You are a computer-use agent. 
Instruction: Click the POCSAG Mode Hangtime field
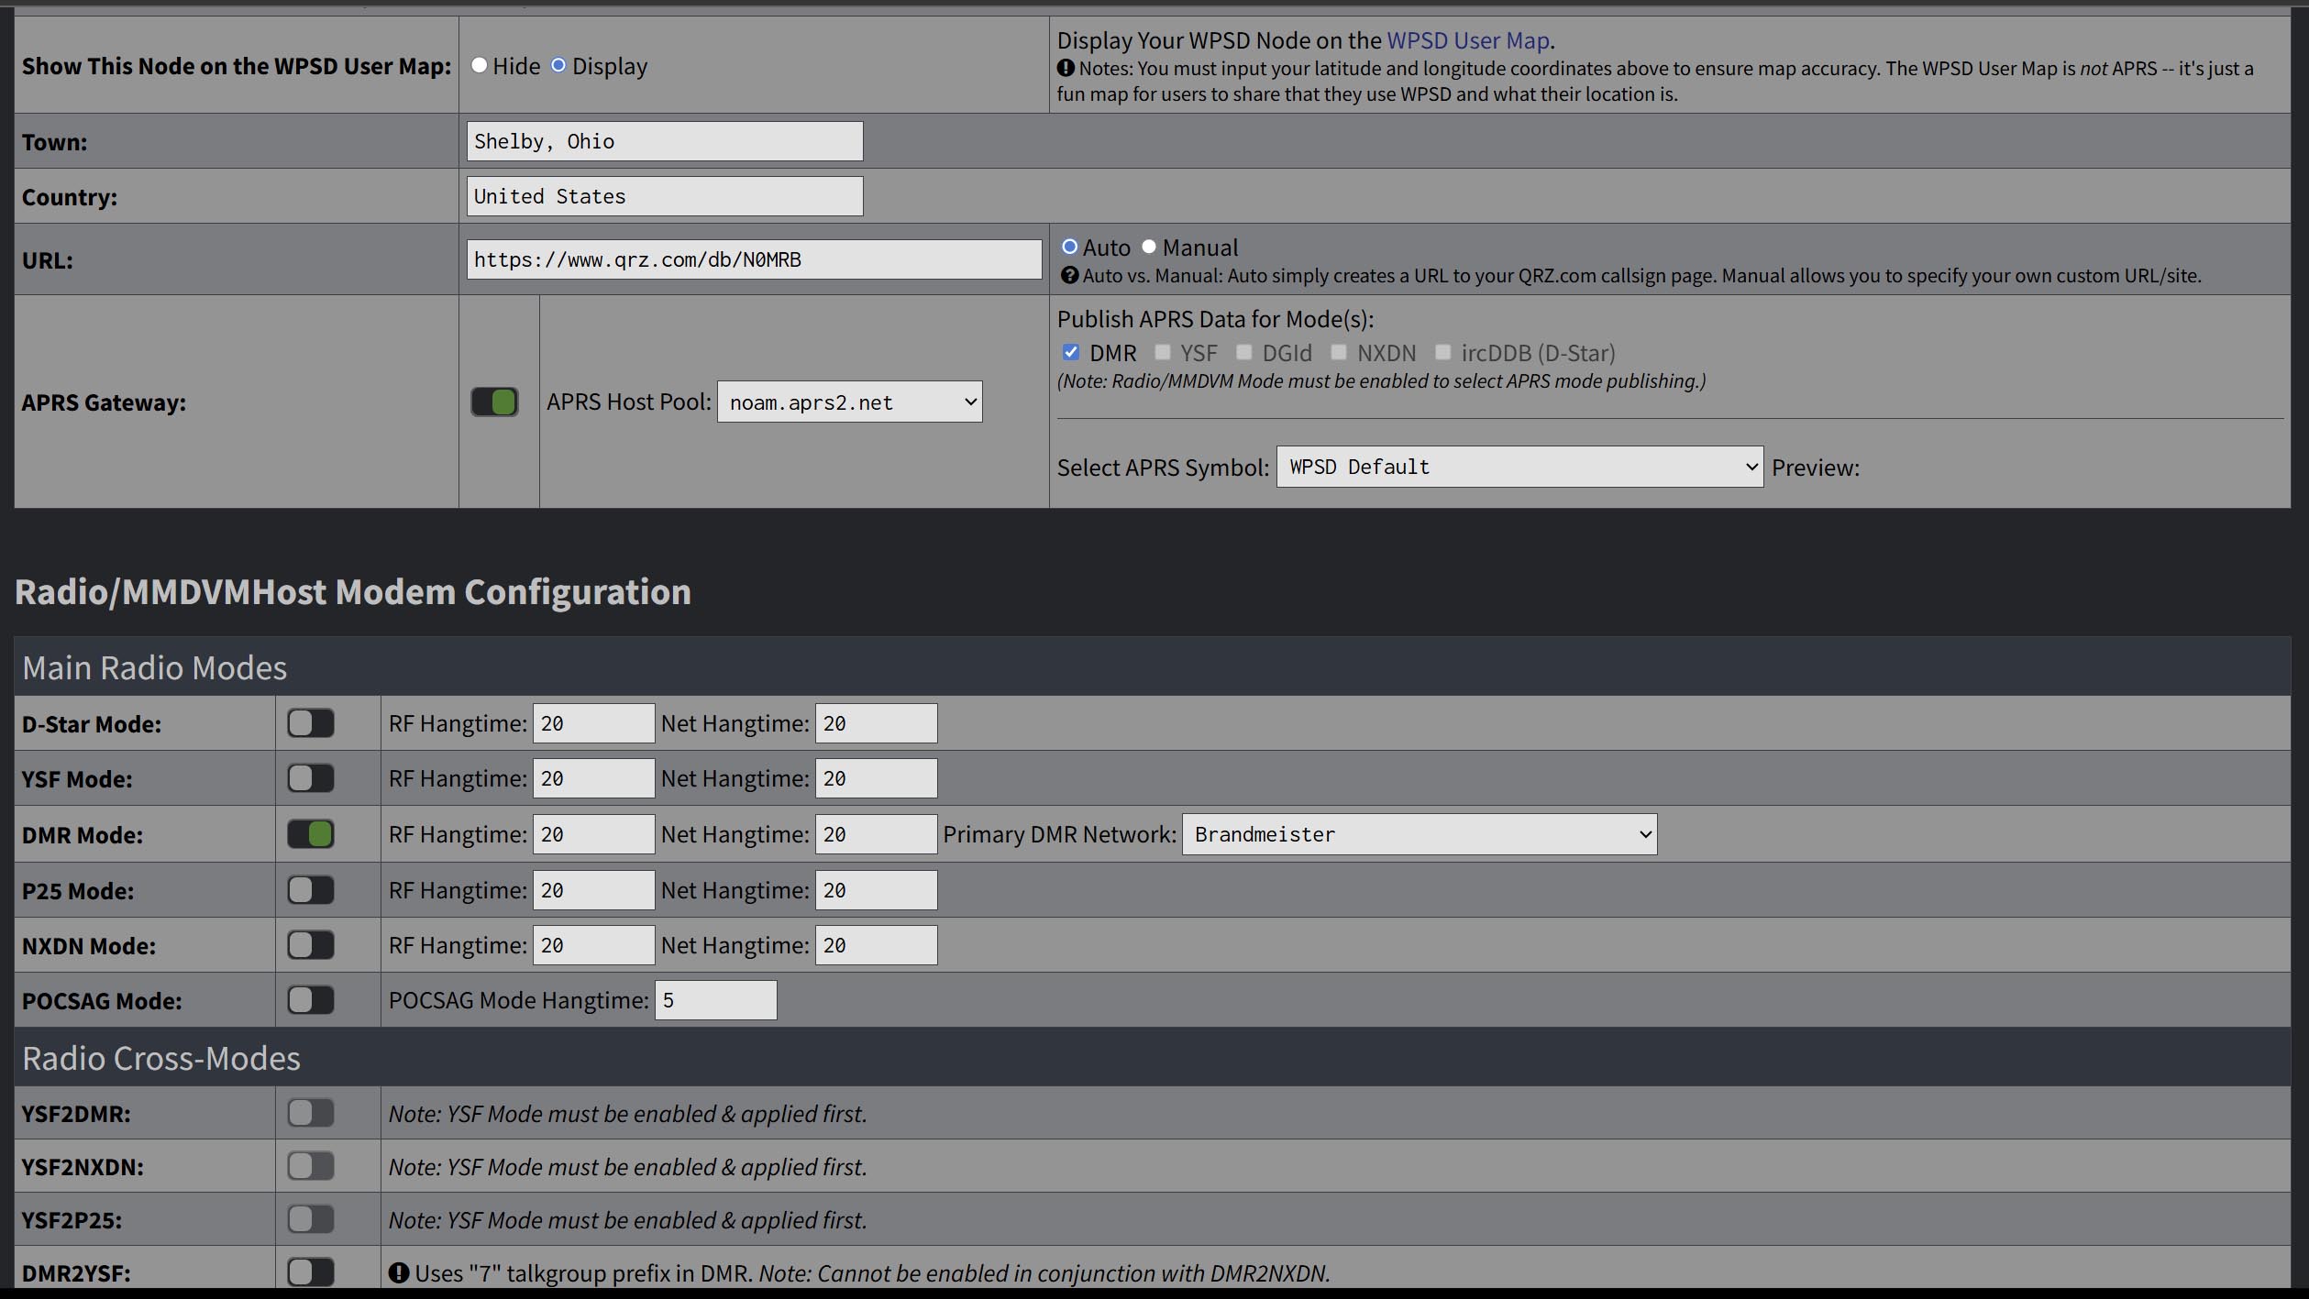click(x=715, y=1000)
